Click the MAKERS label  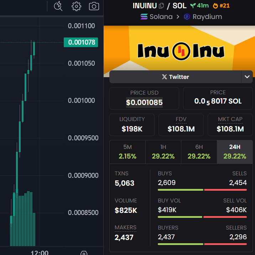pyautogui.click(x=126, y=227)
